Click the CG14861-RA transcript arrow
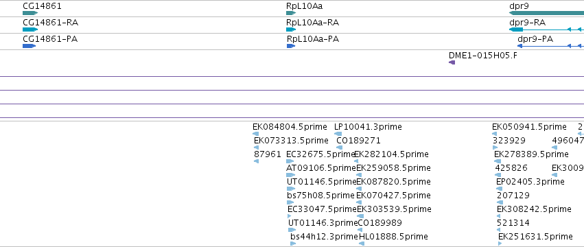This screenshot has height=247, width=584. click(30, 30)
